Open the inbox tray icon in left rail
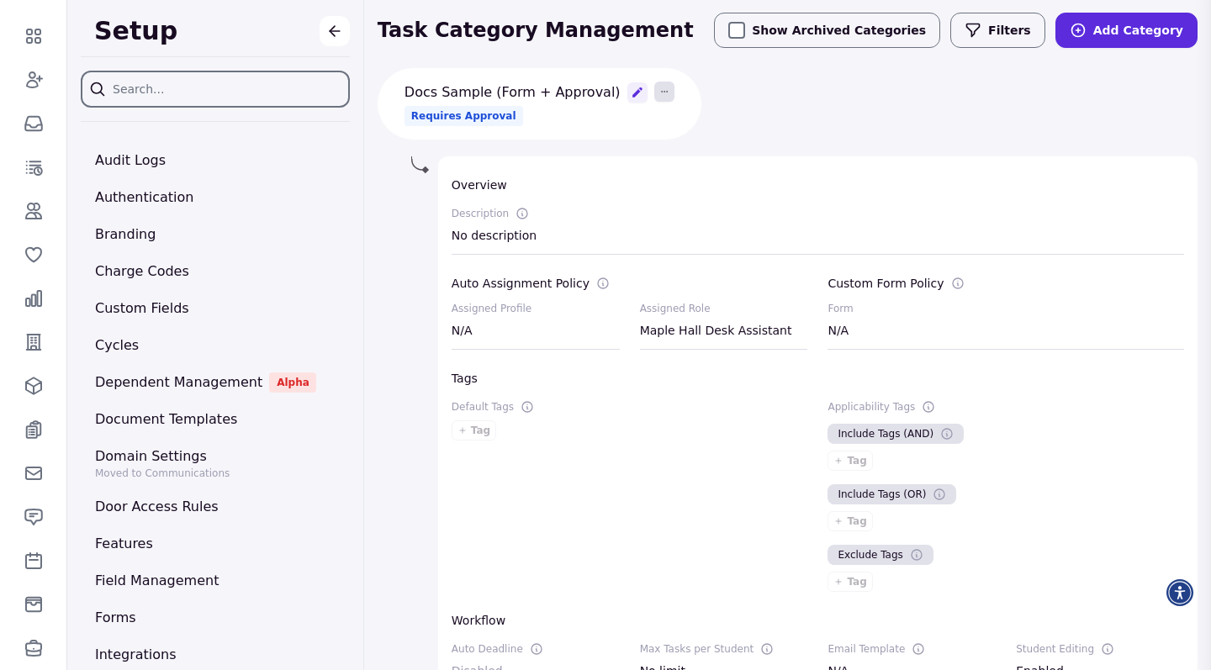 pos(34,124)
